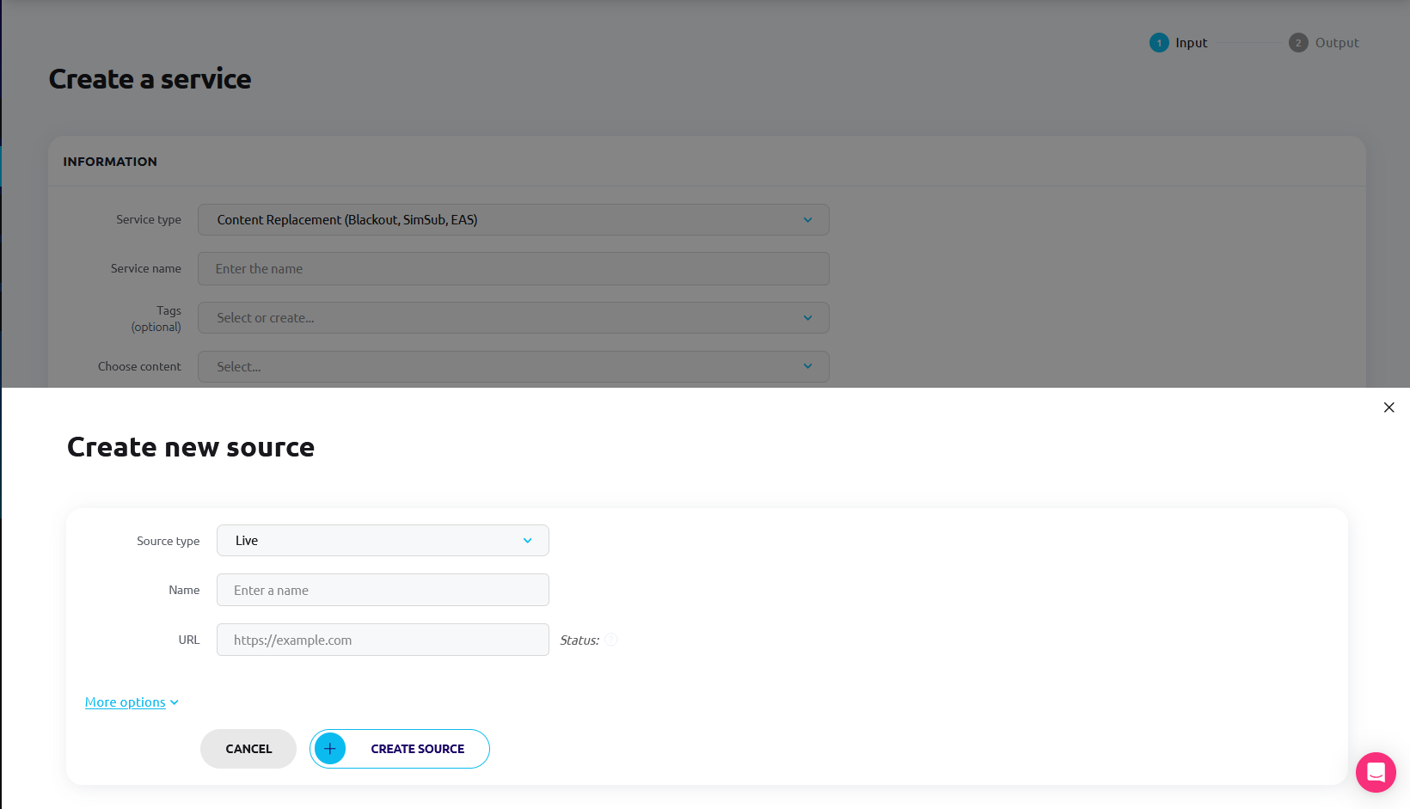This screenshot has height=809, width=1410.
Task: Open the Choose content dropdown
Action: point(513,367)
